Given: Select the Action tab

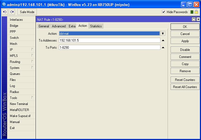Looking at the screenshot, I should [x=83, y=26].
